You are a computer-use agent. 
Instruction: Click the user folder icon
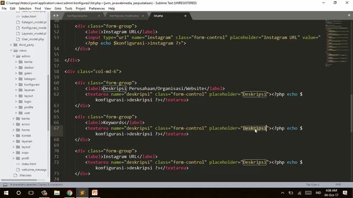coord(20,113)
